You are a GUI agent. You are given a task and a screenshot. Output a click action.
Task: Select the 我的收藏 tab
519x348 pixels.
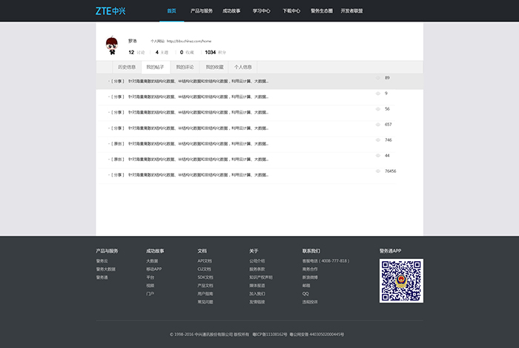pyautogui.click(x=214, y=67)
